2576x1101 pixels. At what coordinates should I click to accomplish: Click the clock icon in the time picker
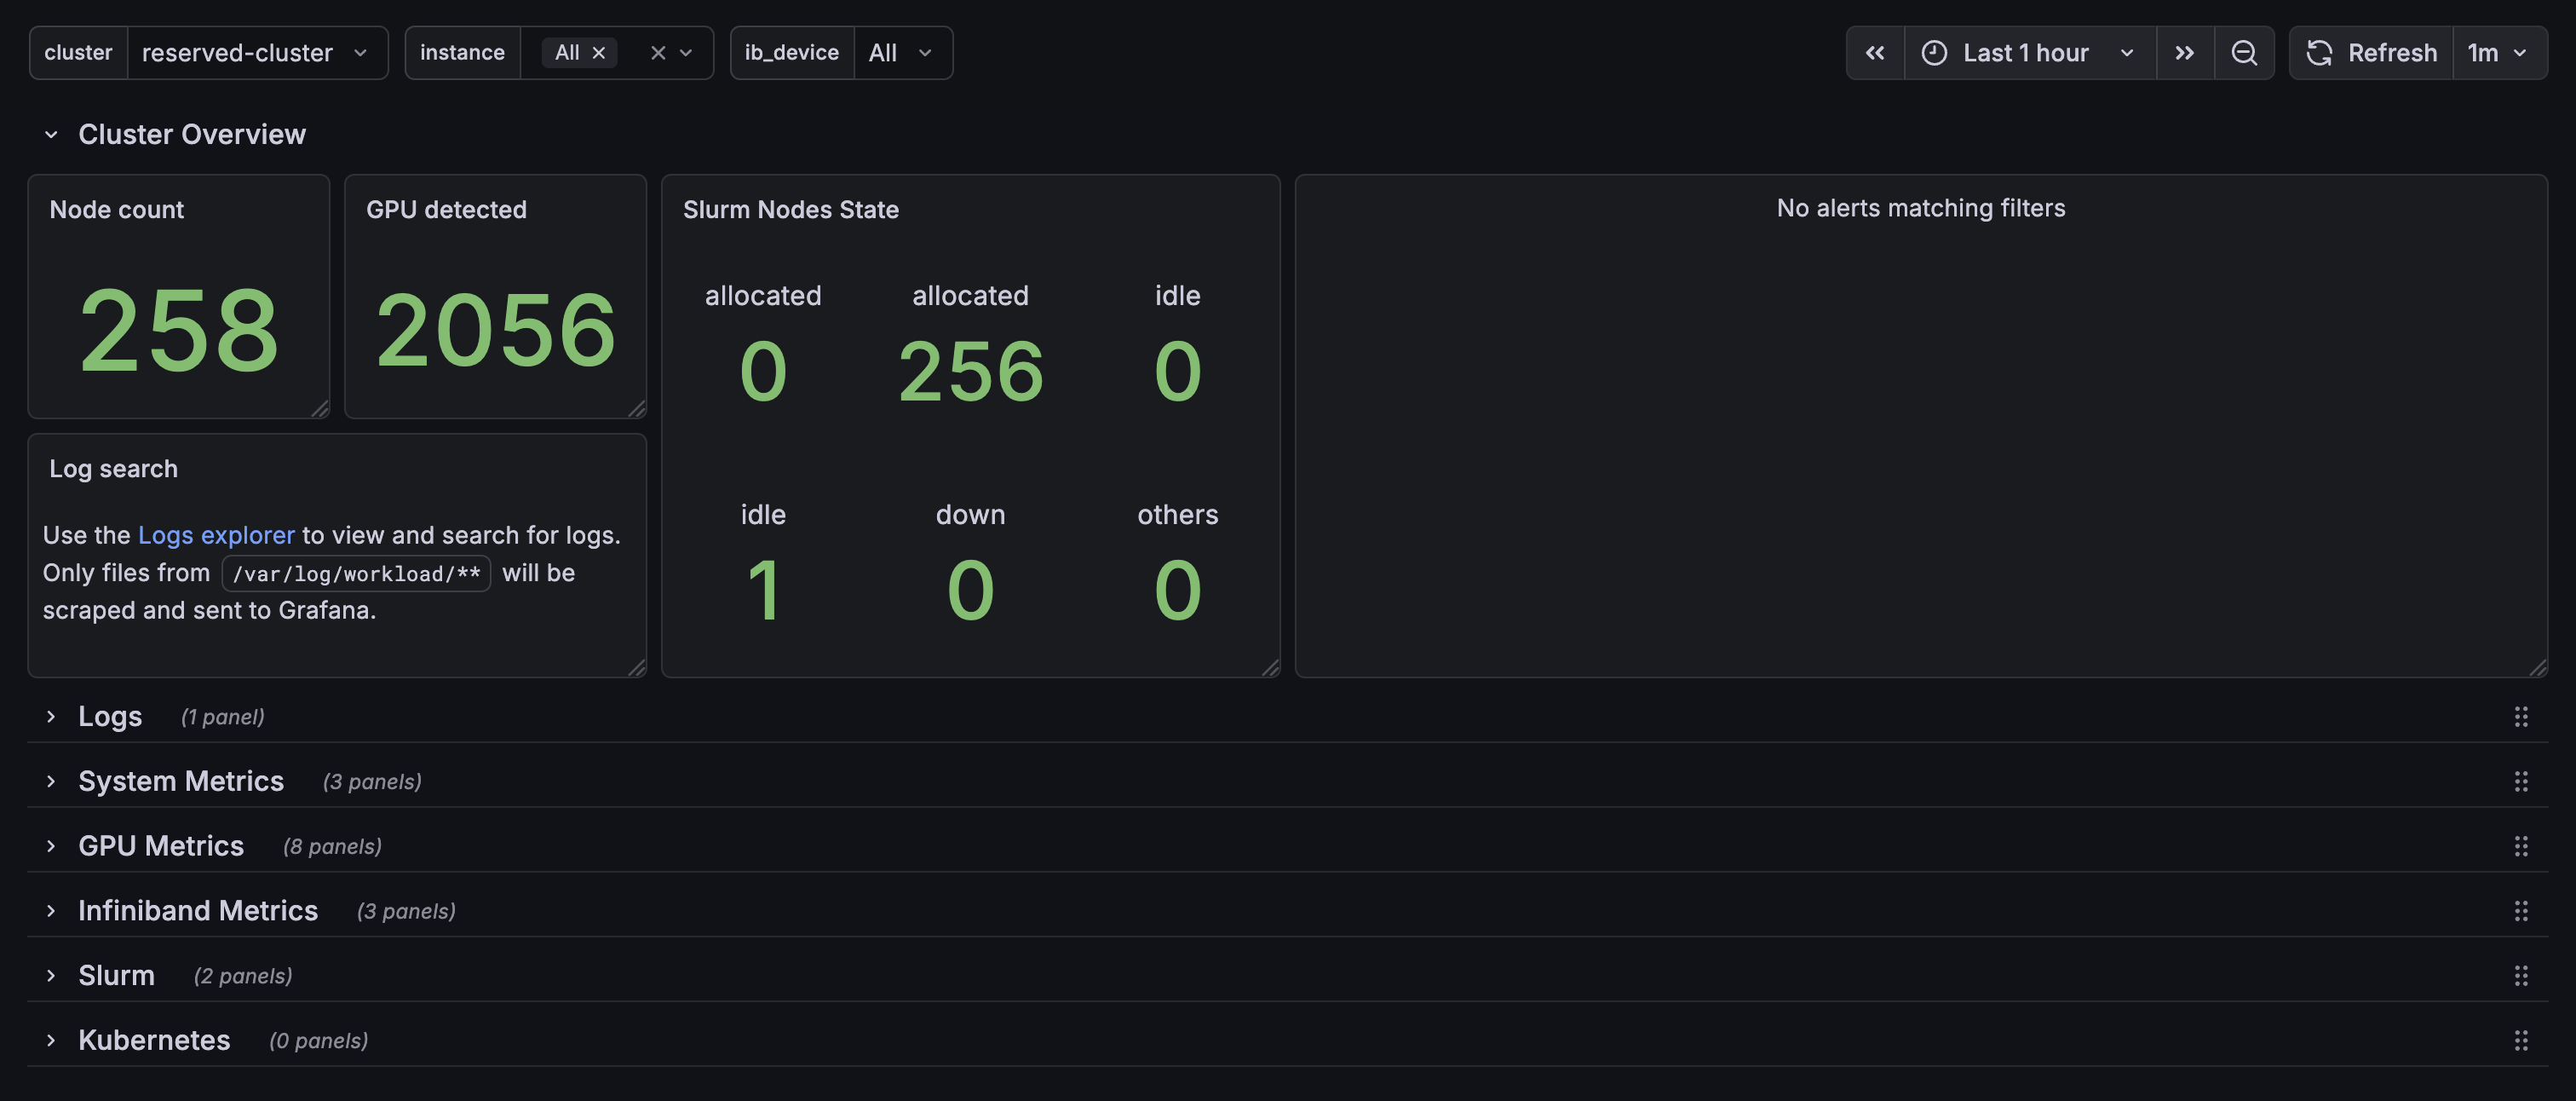pyautogui.click(x=1936, y=52)
